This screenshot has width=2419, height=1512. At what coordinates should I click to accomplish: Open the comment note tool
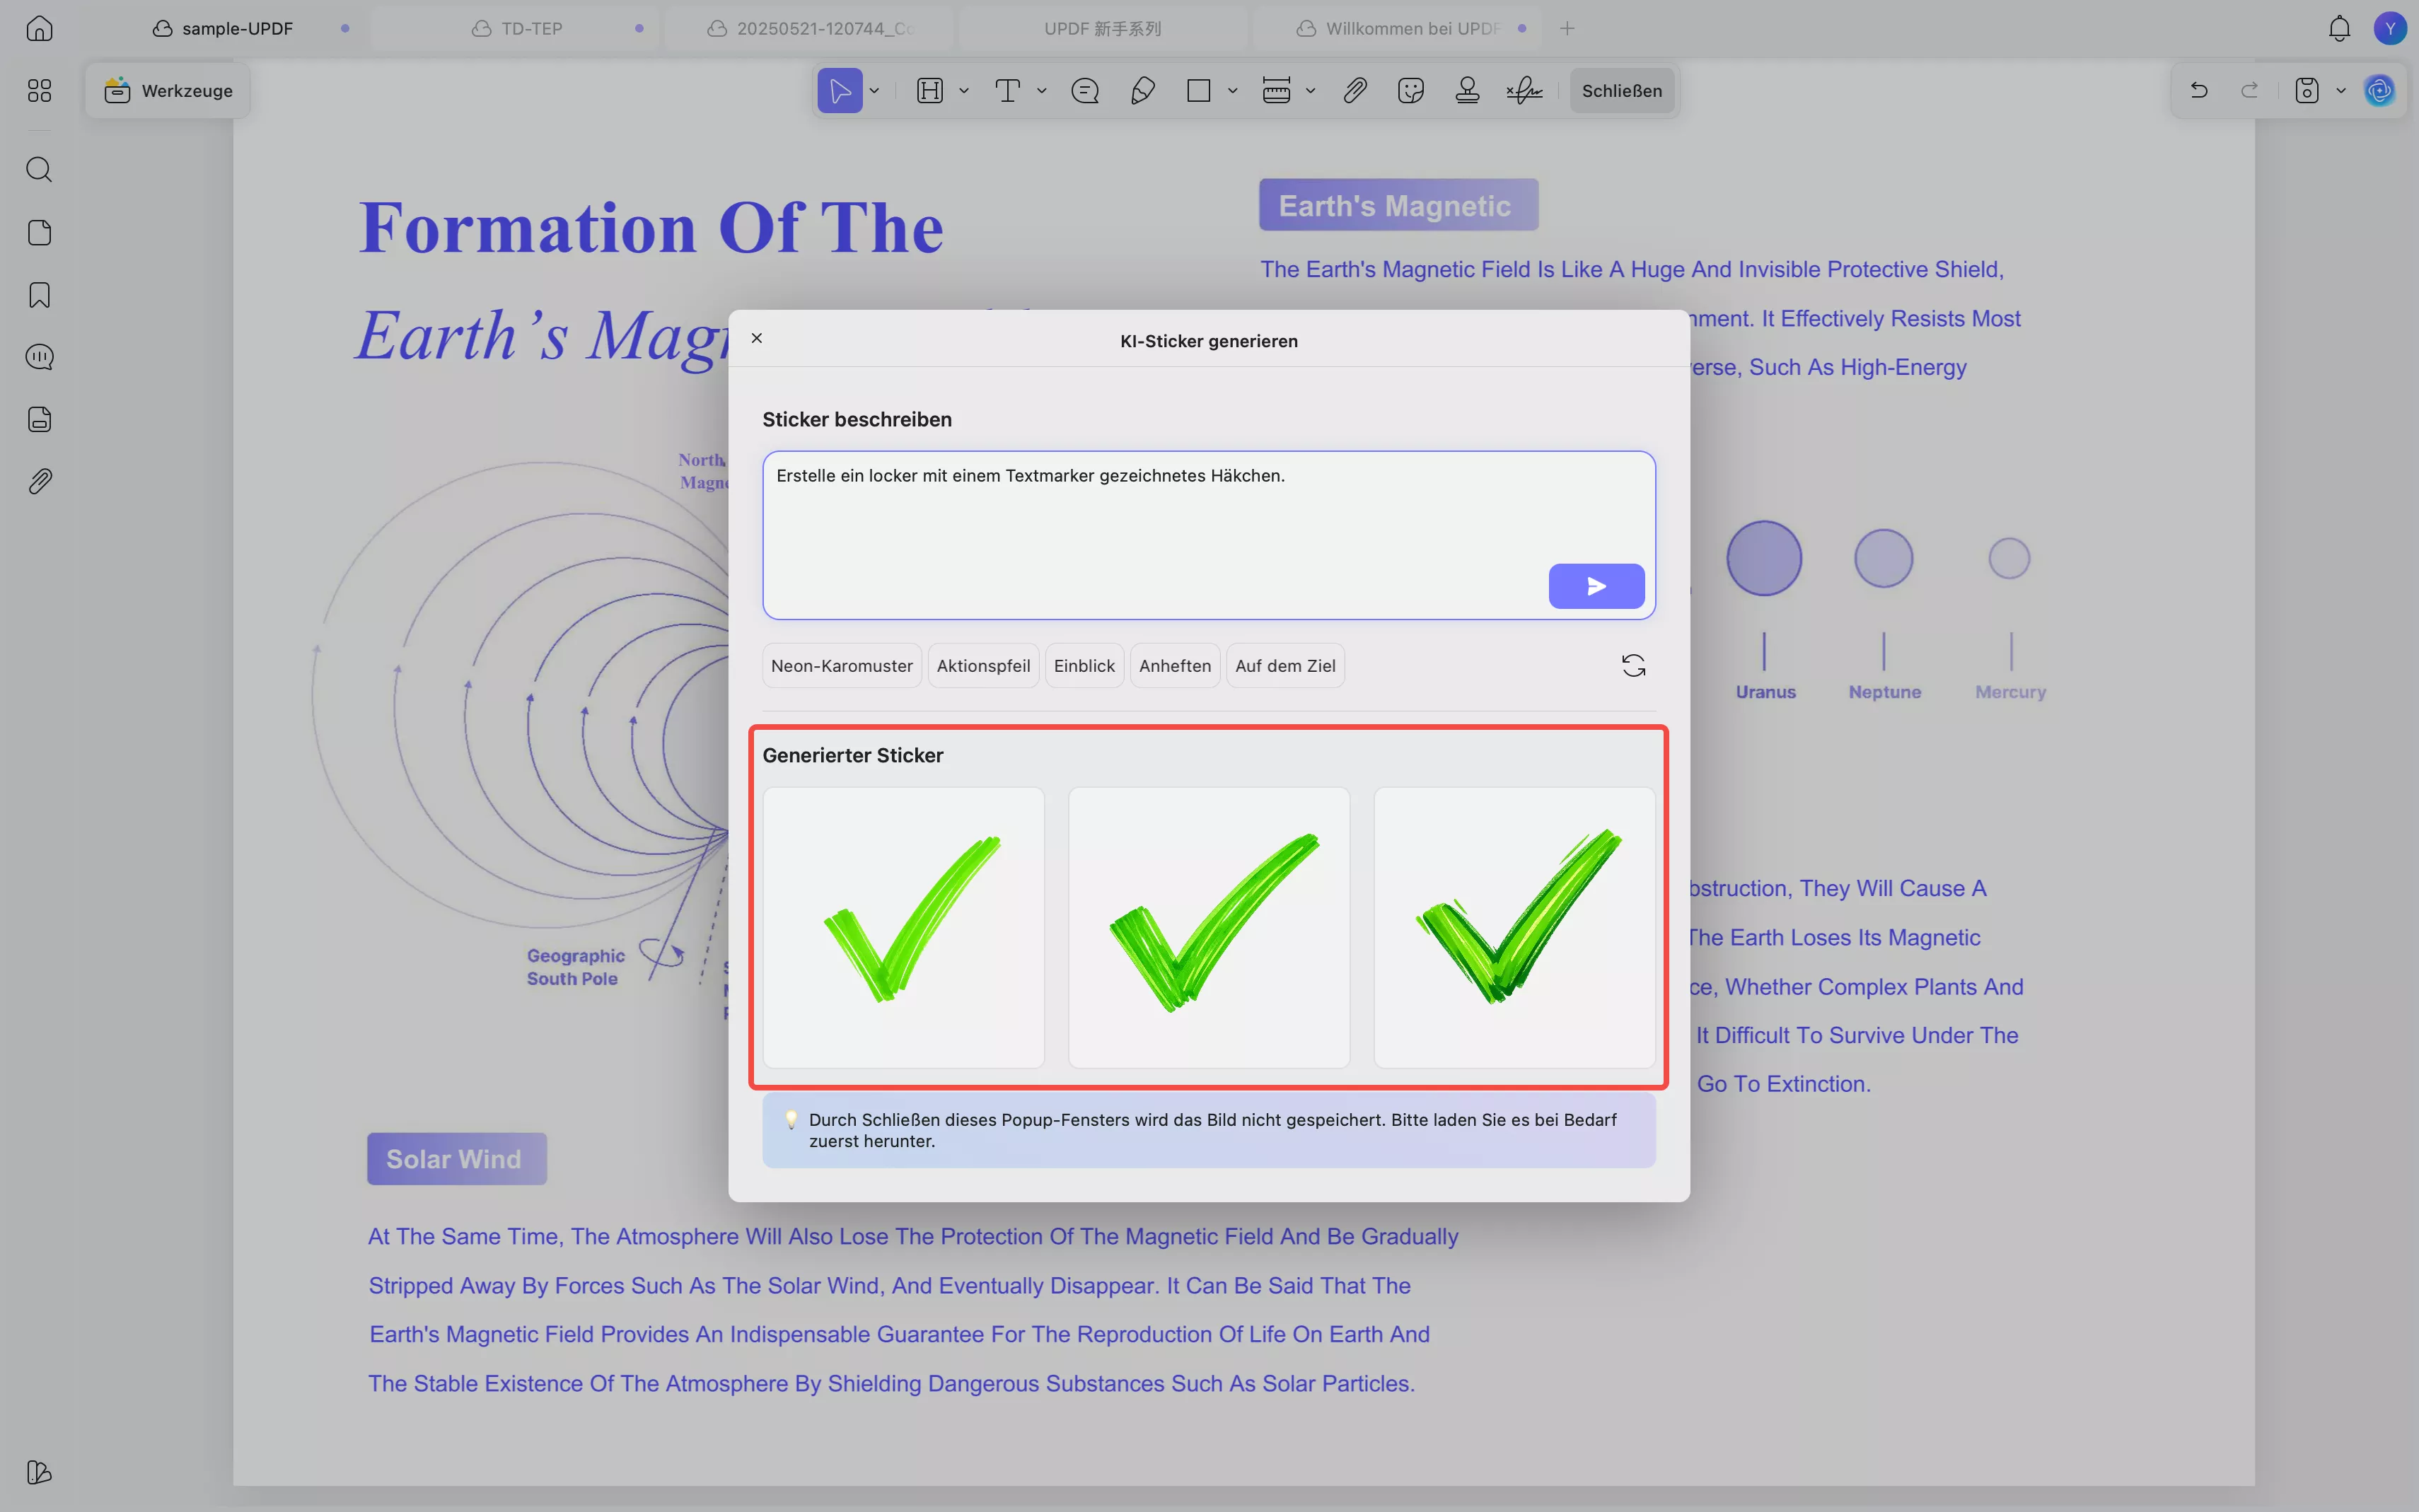[1085, 91]
